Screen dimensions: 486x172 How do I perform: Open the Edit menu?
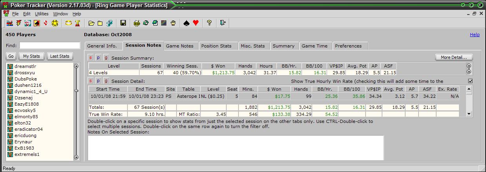[x=27, y=14]
